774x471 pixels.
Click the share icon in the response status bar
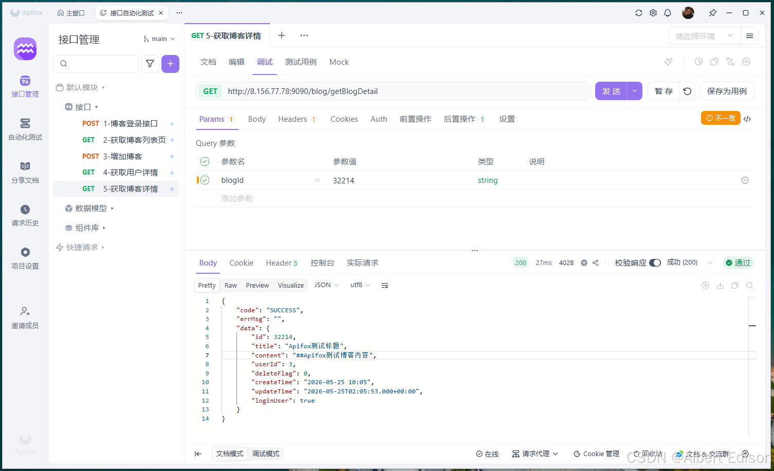coord(596,263)
